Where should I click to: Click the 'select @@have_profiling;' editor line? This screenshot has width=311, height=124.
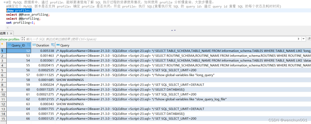[x=28, y=15]
